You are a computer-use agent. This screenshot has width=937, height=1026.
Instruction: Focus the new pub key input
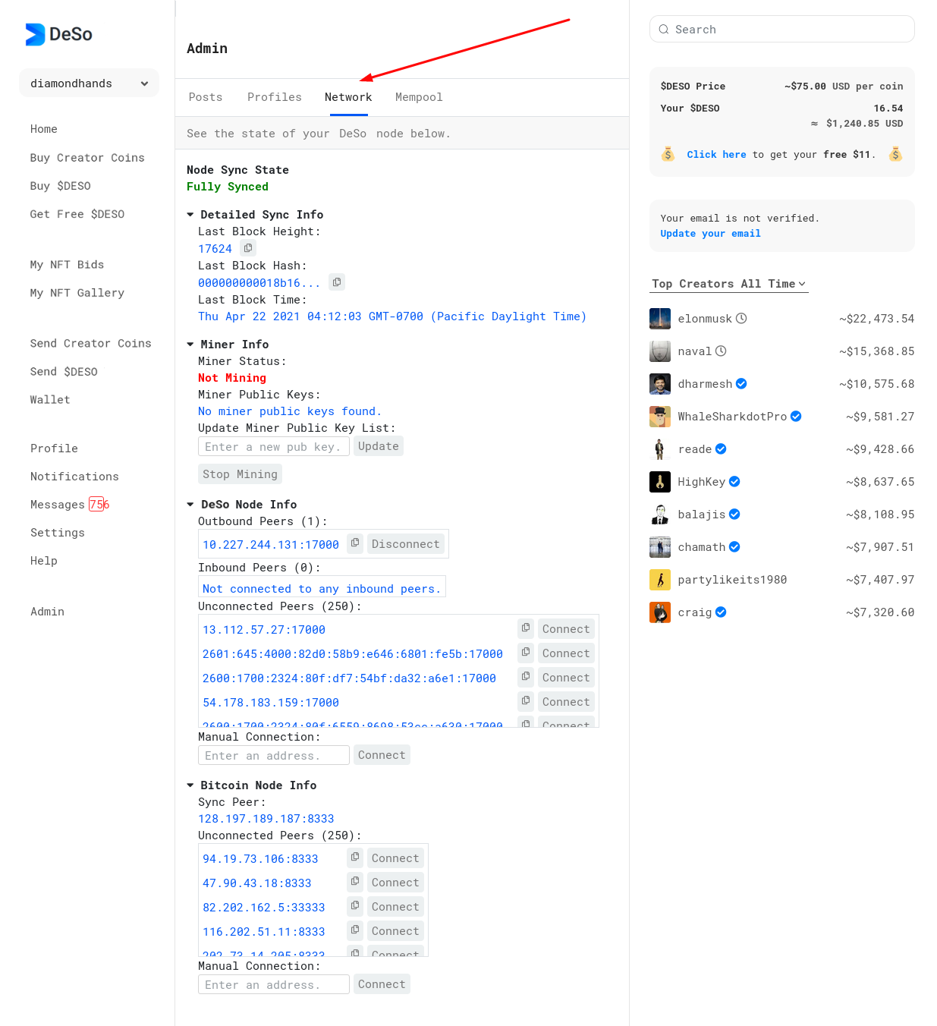[x=274, y=447]
